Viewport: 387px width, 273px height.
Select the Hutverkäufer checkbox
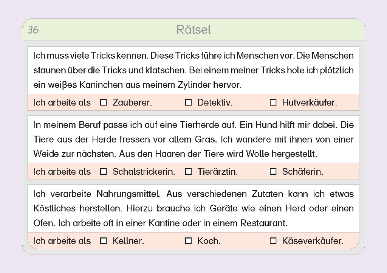tap(273, 102)
